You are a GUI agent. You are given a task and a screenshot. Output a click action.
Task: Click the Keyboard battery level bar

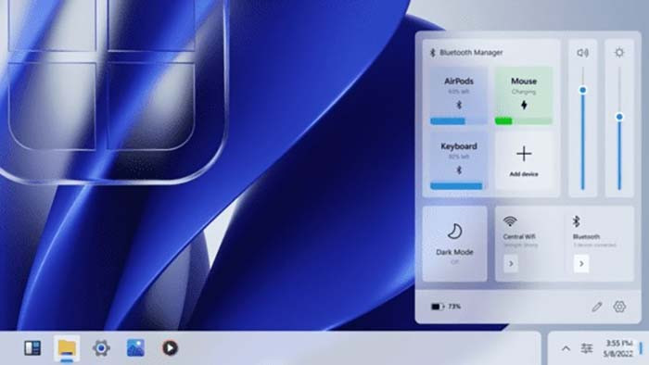(x=459, y=186)
